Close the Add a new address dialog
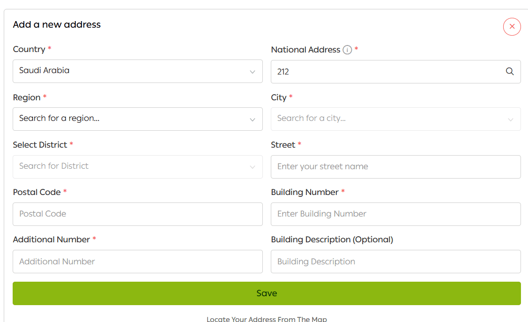Screen dimensions: 528x322 [x=512, y=27]
